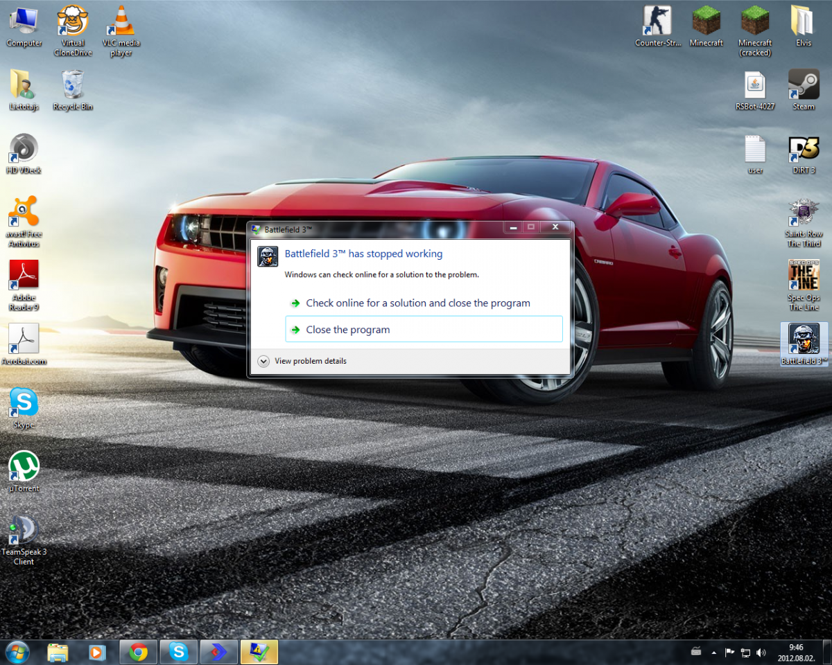Launch HD VDeck shortcut
The width and height of the screenshot is (832, 665).
[24, 154]
